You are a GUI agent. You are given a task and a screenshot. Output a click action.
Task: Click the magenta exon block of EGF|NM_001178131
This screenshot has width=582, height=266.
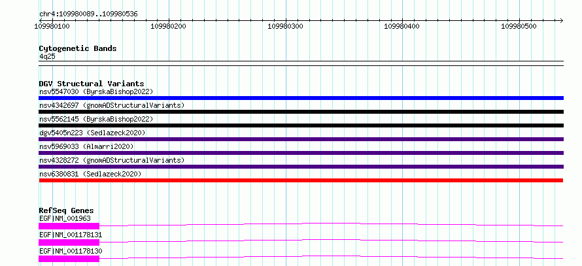[69, 242]
